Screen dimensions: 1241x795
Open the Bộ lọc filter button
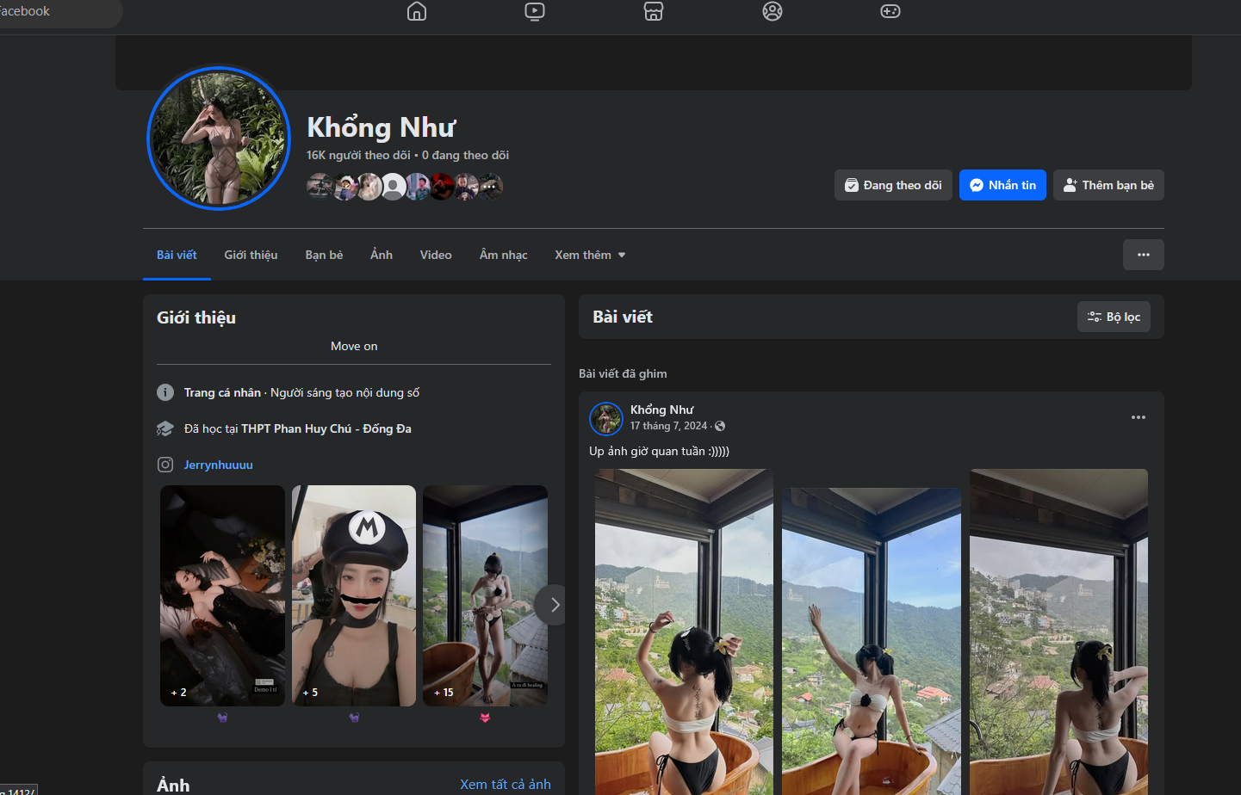[x=1114, y=317]
